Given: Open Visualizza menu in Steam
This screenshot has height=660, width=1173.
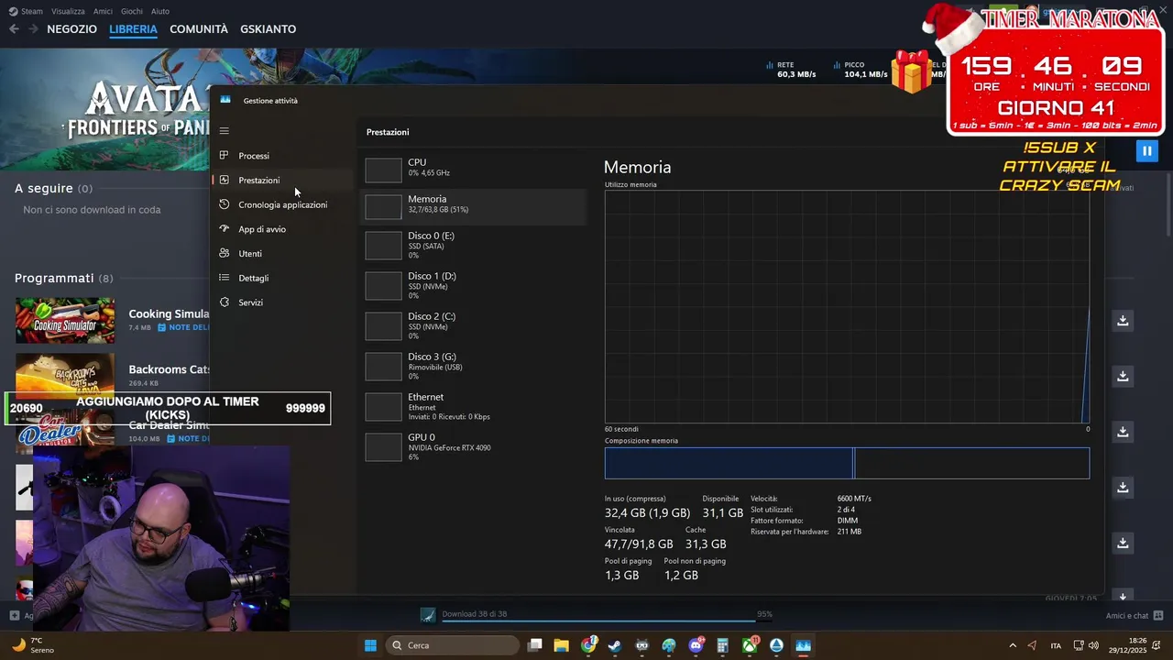Looking at the screenshot, I should click(x=68, y=11).
